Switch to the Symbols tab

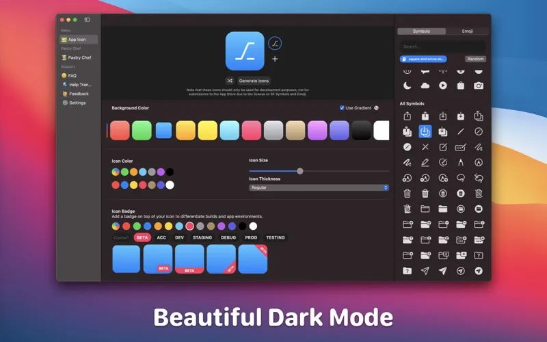pos(421,31)
